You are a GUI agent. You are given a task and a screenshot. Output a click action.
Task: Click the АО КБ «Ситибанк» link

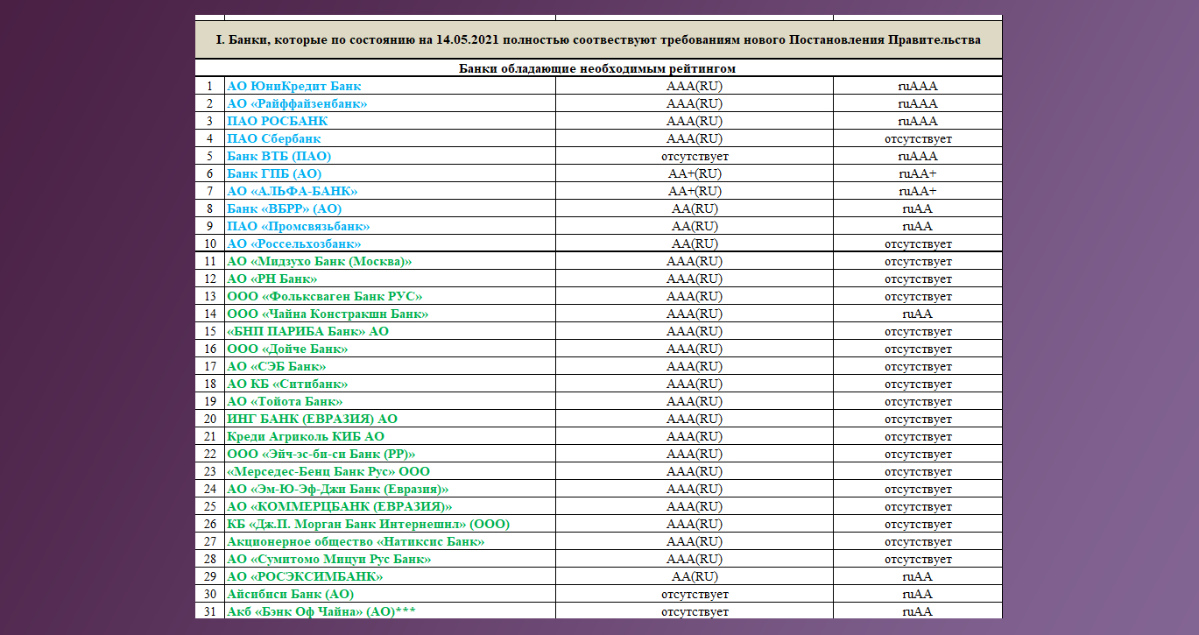[287, 384]
